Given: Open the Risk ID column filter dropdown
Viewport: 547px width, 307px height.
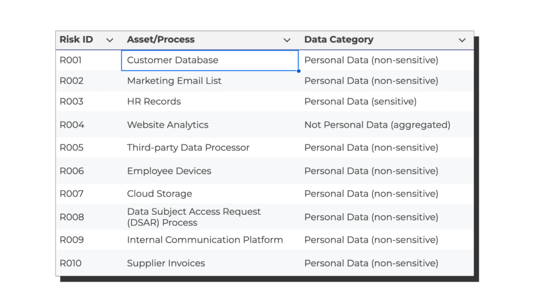Looking at the screenshot, I should (x=110, y=40).
